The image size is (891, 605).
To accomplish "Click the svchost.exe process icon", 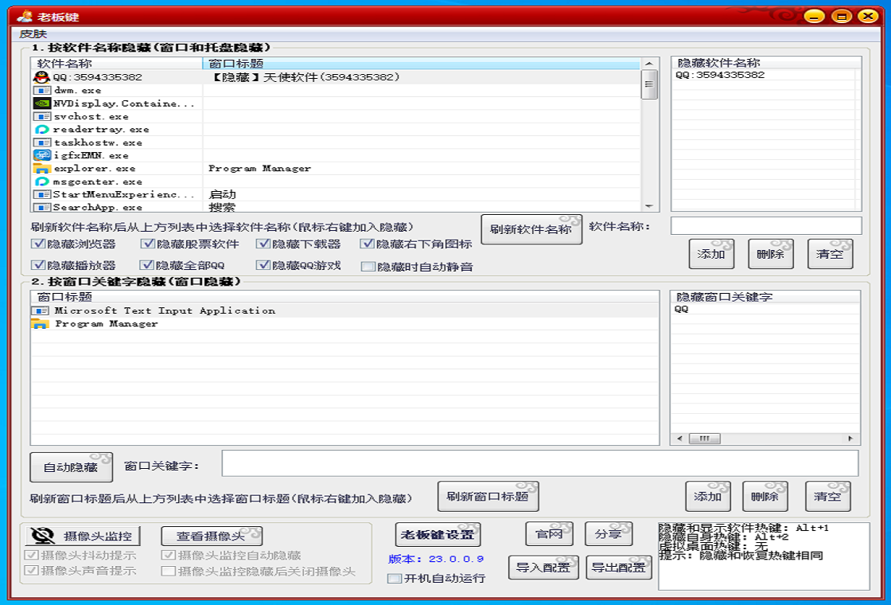I will [41, 116].
